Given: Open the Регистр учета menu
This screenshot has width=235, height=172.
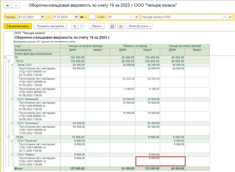Looking at the screenshot, I should 140,26.
